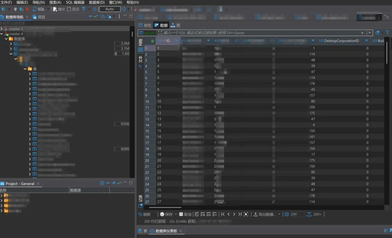392x238 pixels.
Task: Click the data grid horizontal scrollbar
Action: click(x=165, y=208)
